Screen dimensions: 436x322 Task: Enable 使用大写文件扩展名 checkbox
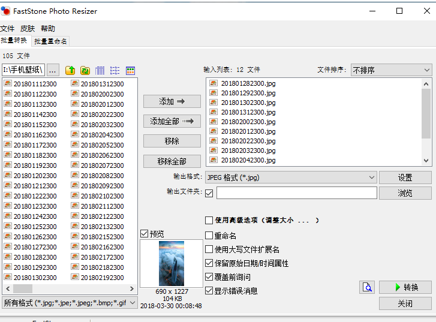[x=209, y=249]
